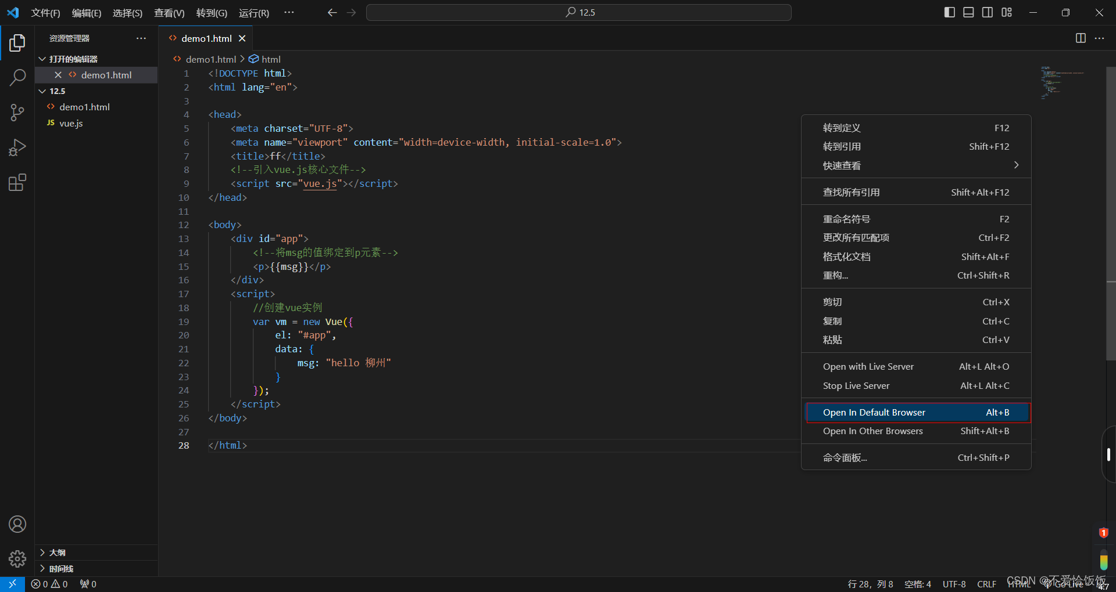Choose Open with Live Server
Image resolution: width=1116 pixels, height=592 pixels.
[x=916, y=366]
